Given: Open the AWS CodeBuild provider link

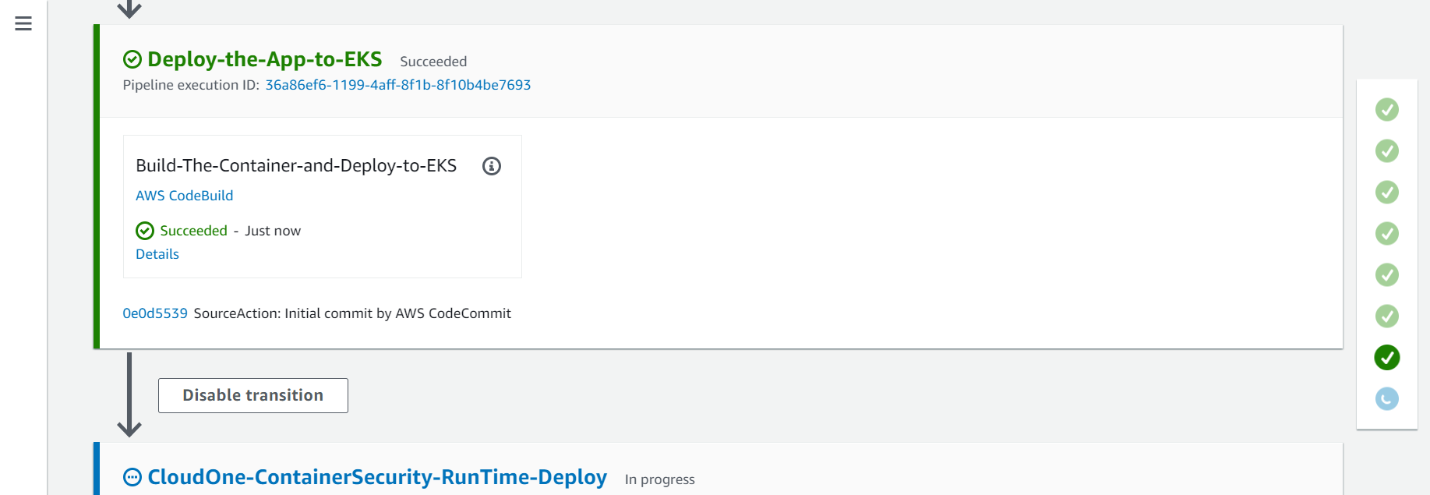Looking at the screenshot, I should [185, 196].
